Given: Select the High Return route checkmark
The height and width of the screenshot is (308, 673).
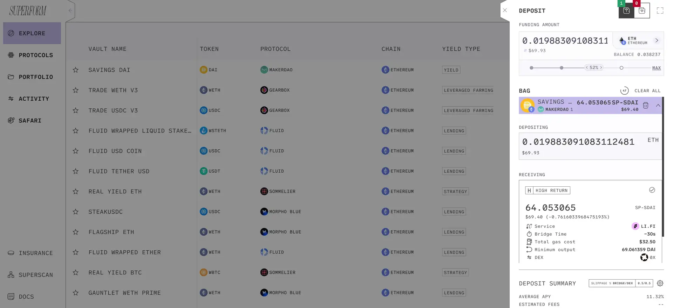Looking at the screenshot, I should point(652,190).
